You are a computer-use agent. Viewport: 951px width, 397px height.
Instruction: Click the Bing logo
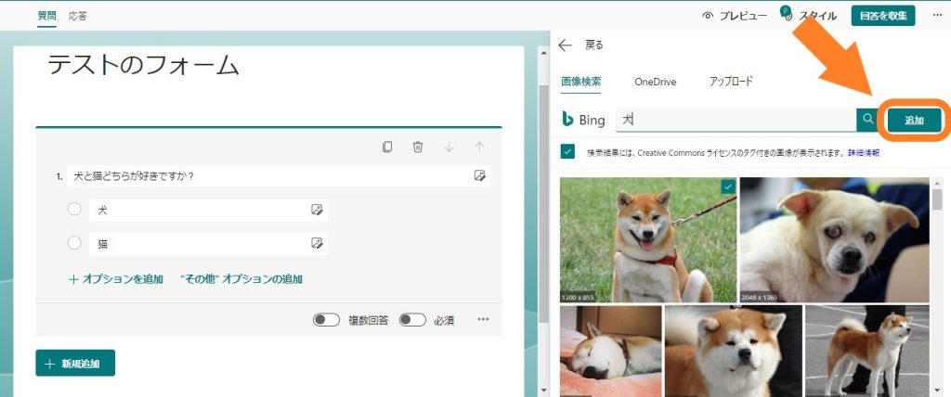pos(583,120)
